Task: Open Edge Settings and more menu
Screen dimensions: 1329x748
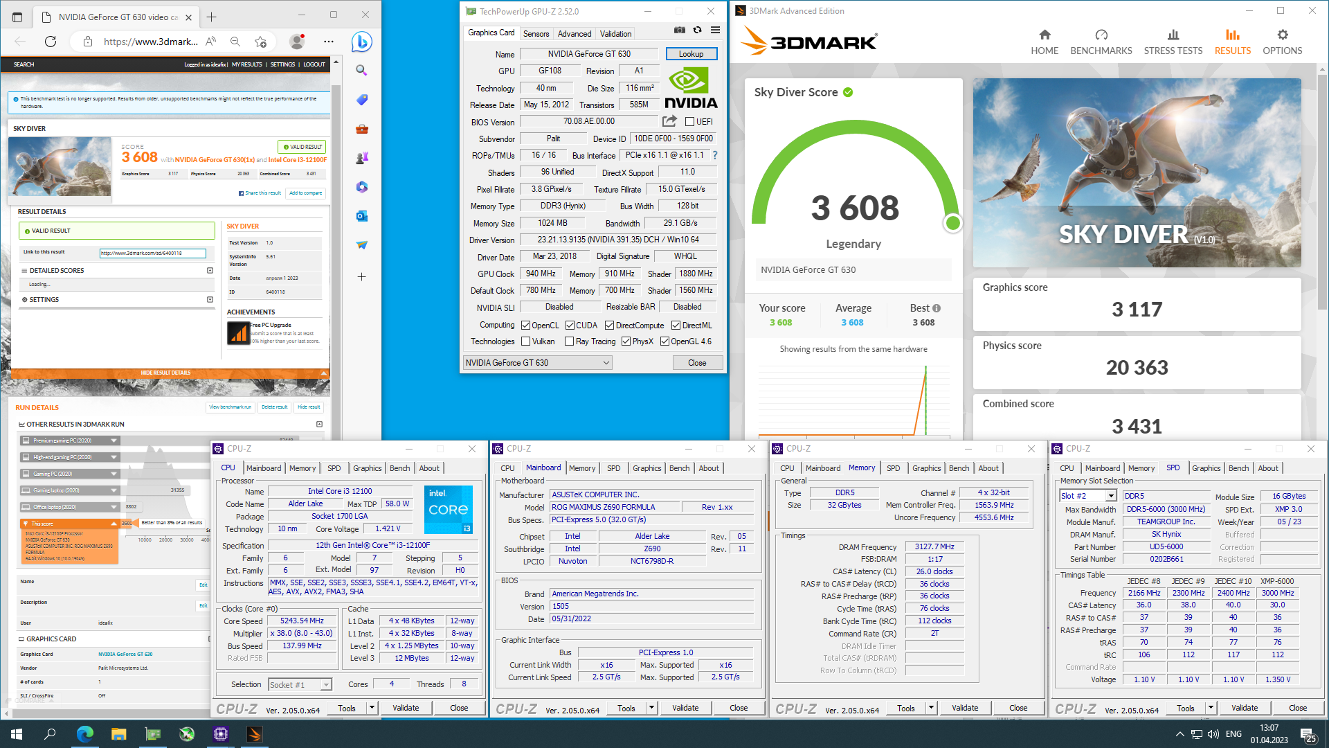Action: [329, 42]
